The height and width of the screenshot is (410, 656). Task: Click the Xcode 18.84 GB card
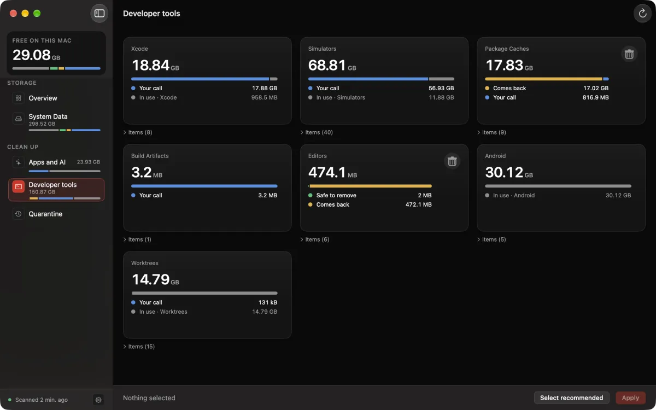(x=207, y=81)
